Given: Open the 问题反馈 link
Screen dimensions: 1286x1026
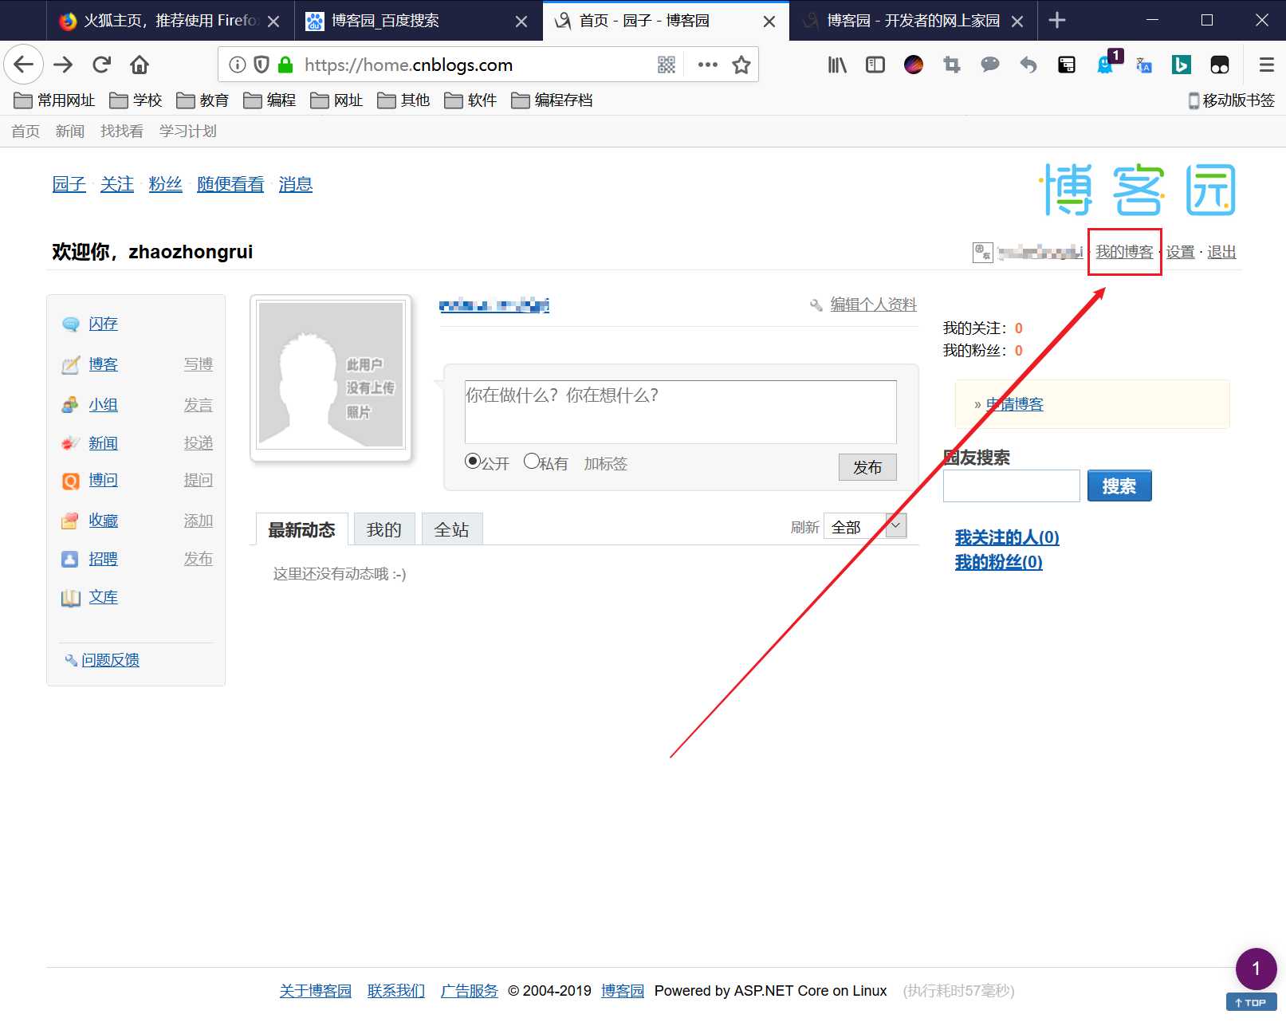Looking at the screenshot, I should [110, 660].
